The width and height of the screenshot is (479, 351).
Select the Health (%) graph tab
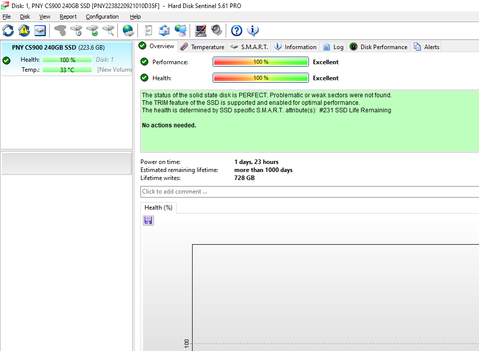click(x=158, y=208)
